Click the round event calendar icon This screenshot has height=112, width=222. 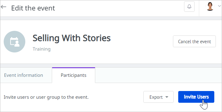click(14, 42)
